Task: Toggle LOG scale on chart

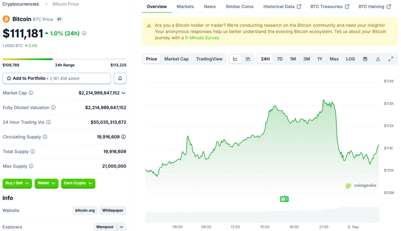Action: click(x=350, y=59)
